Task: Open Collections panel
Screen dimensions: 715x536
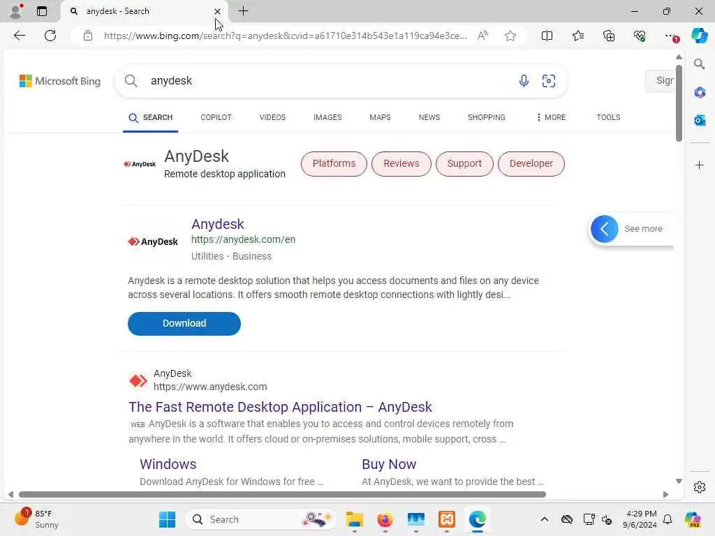Action: [x=609, y=36]
